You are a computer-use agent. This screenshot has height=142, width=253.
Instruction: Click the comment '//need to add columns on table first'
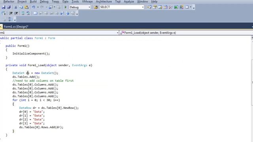pos(43,80)
